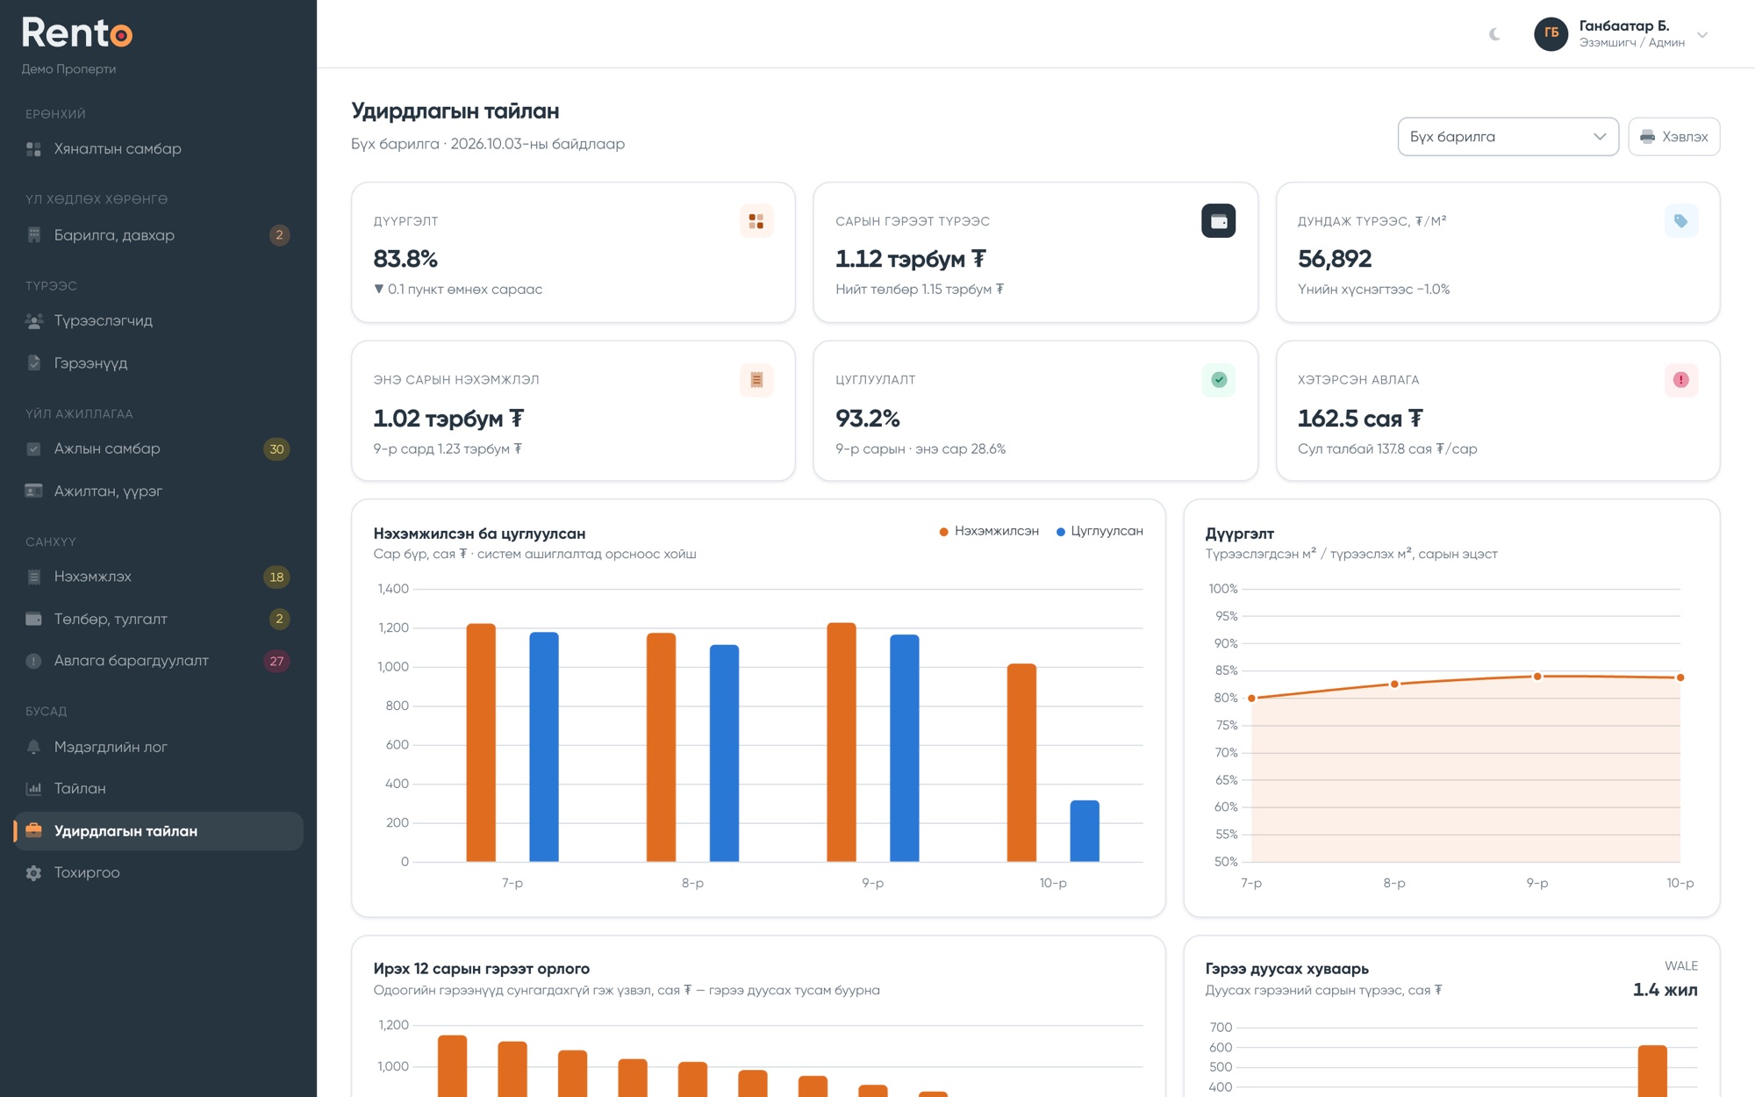Click the Мэдэгдлийн лог bell icon
Image resolution: width=1755 pixels, height=1097 pixels.
coord(33,747)
